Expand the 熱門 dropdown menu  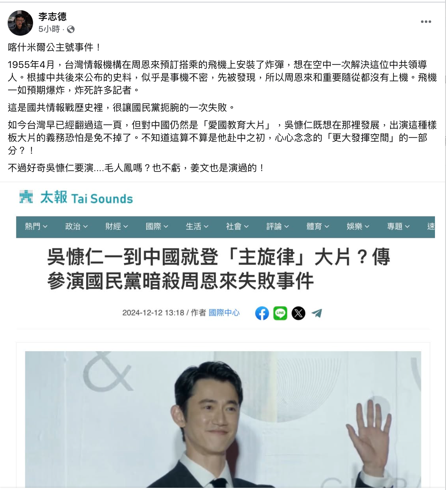(x=36, y=226)
